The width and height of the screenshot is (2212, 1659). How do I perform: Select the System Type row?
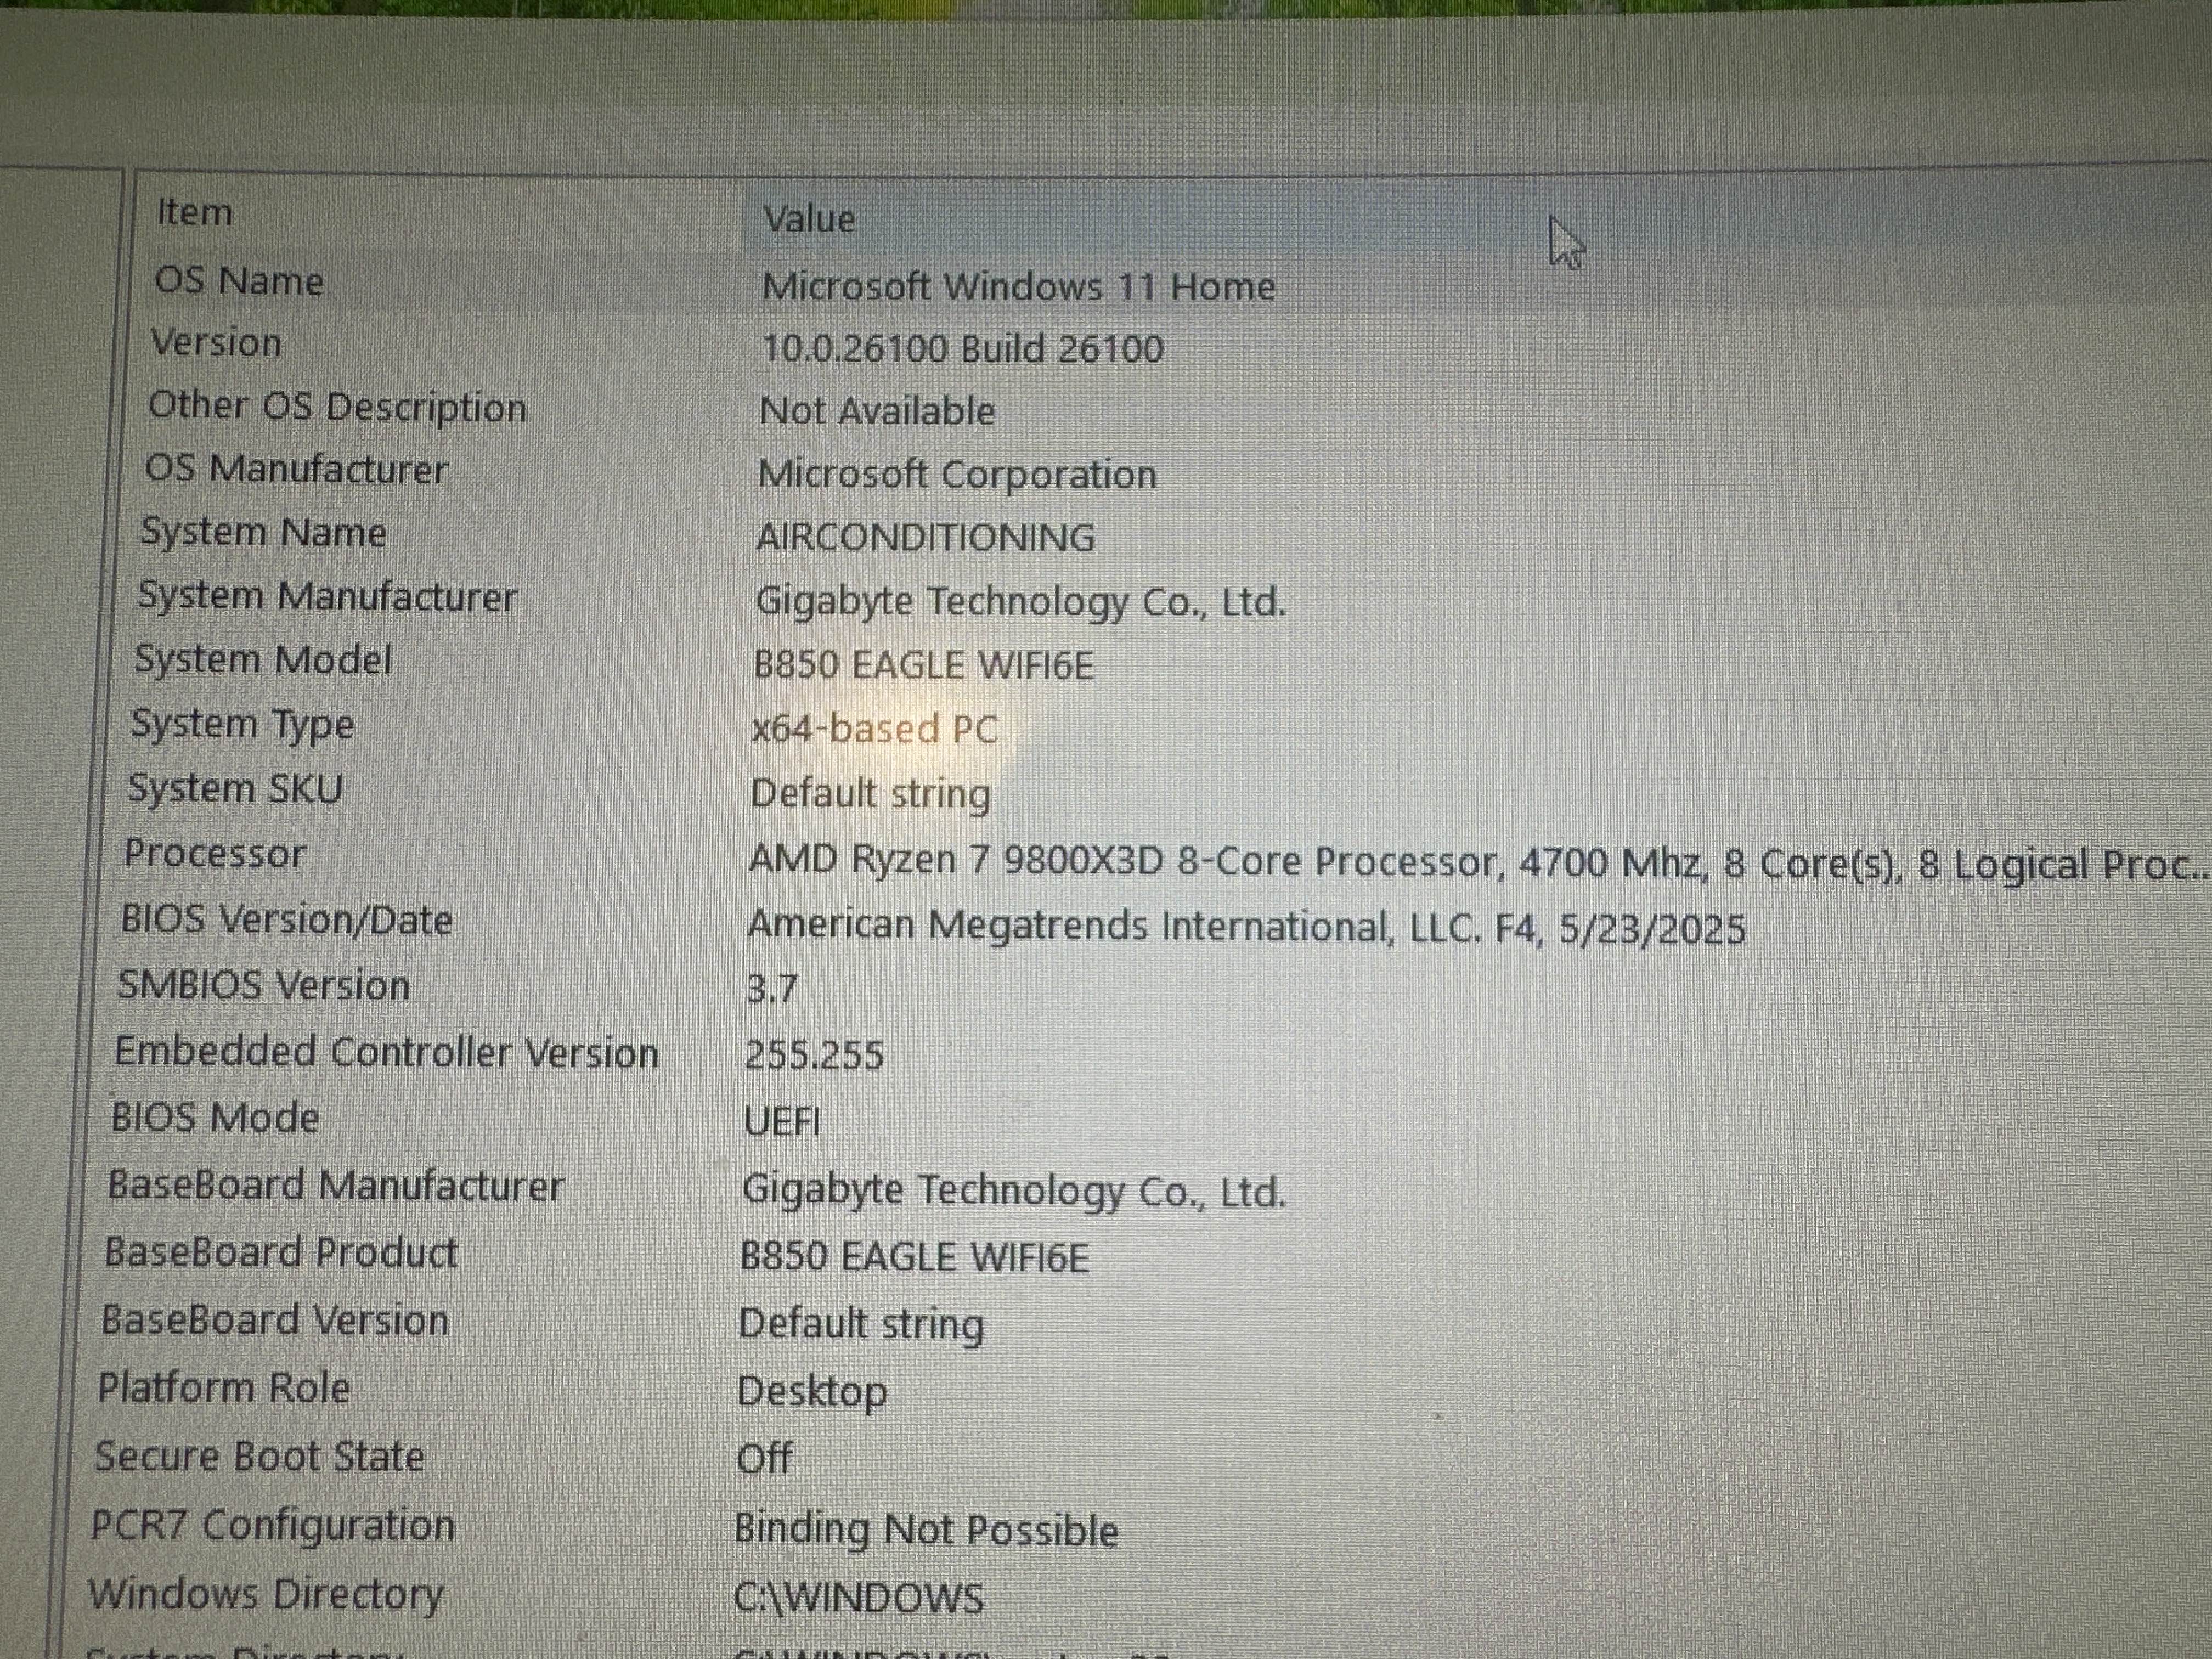(x=242, y=724)
